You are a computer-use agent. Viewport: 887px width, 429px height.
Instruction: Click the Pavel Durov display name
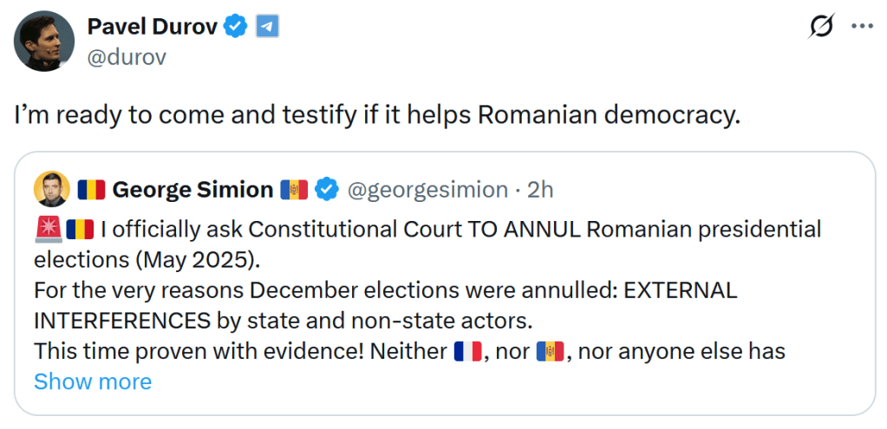coord(151,27)
